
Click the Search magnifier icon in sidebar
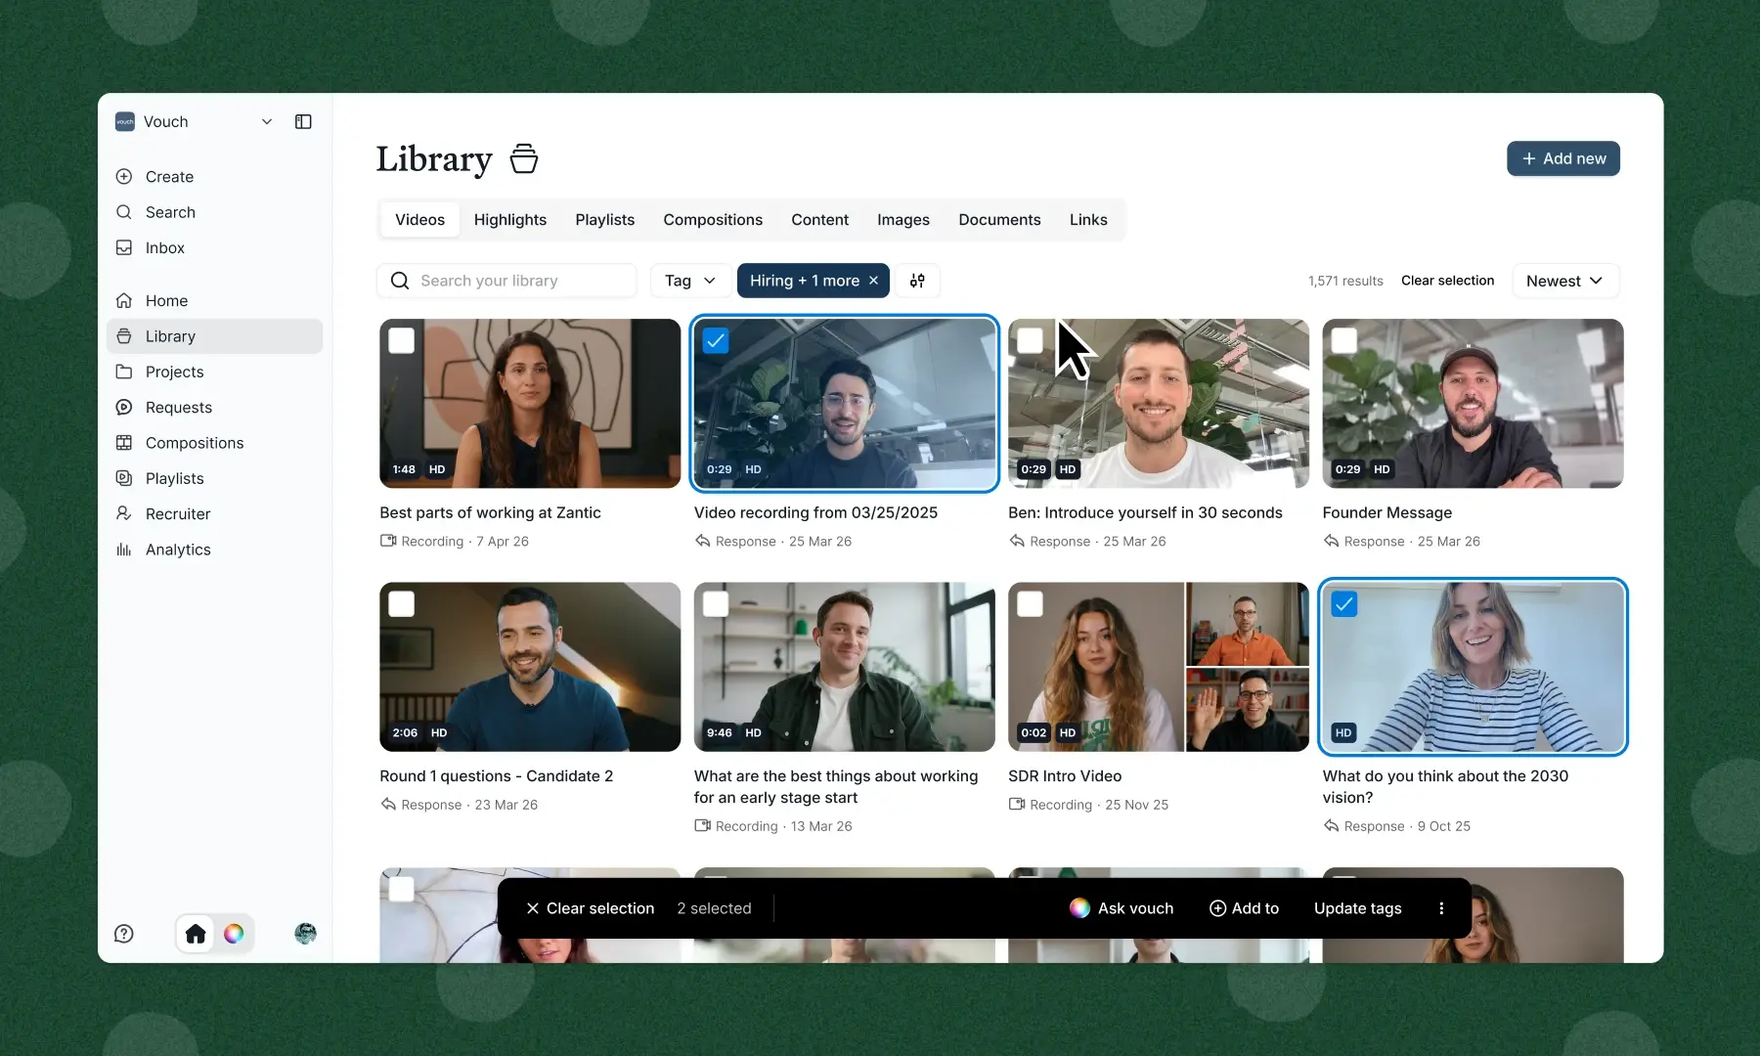[x=124, y=212]
